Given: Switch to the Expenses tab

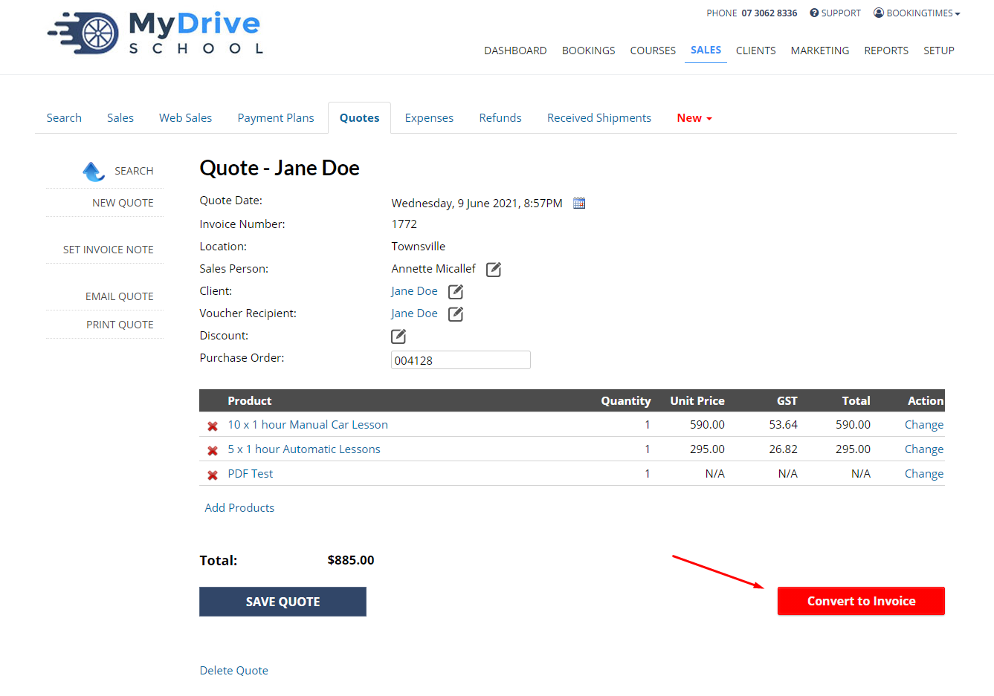Looking at the screenshot, I should pos(429,118).
